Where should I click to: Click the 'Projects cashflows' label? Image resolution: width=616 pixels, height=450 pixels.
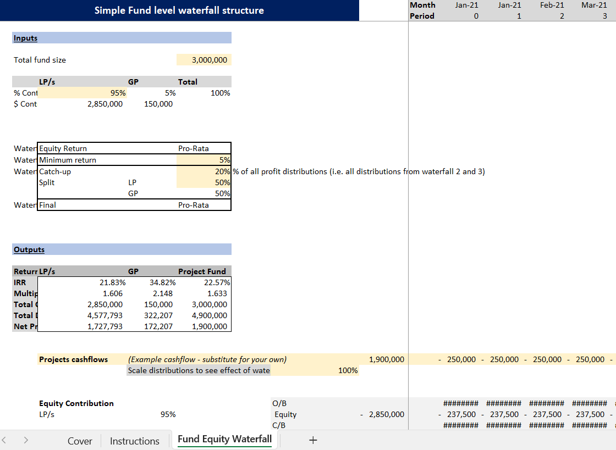click(74, 359)
